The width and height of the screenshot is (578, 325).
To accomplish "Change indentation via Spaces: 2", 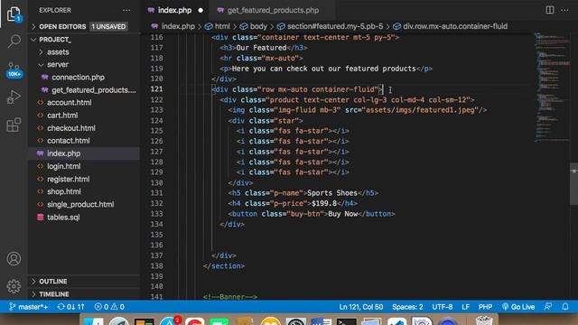I will tap(407, 307).
